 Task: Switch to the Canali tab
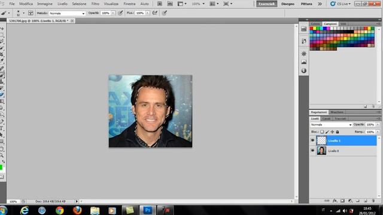tap(326, 118)
